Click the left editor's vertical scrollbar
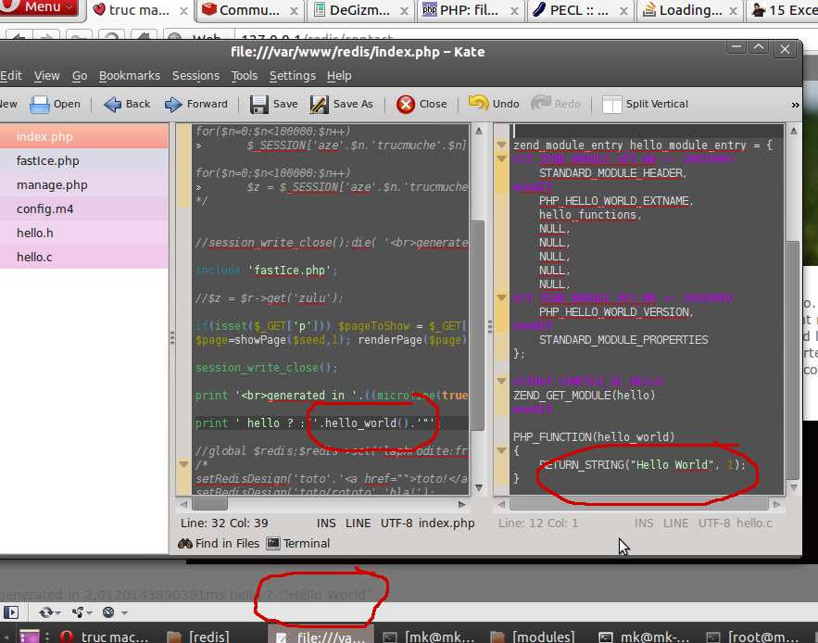Screen dimensions: 818x643 pyautogui.click(x=478, y=324)
